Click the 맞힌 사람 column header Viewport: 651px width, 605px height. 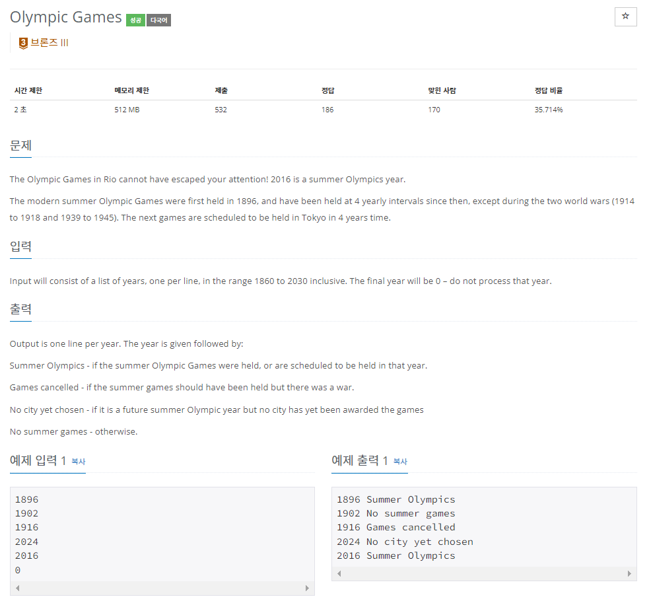click(x=442, y=90)
